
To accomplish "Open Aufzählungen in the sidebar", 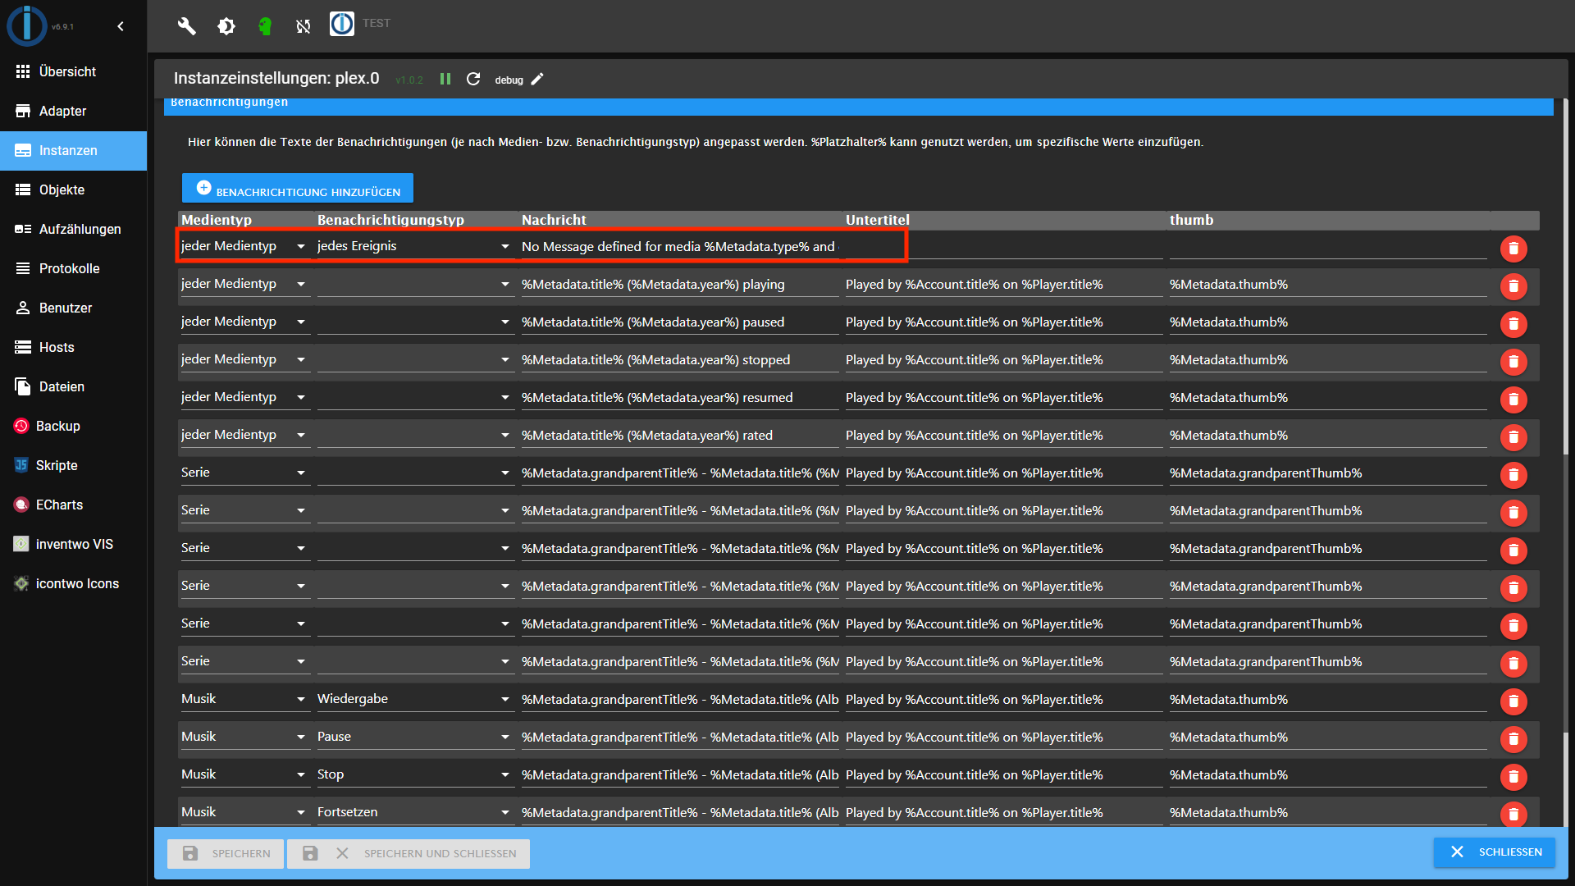I will (x=73, y=229).
